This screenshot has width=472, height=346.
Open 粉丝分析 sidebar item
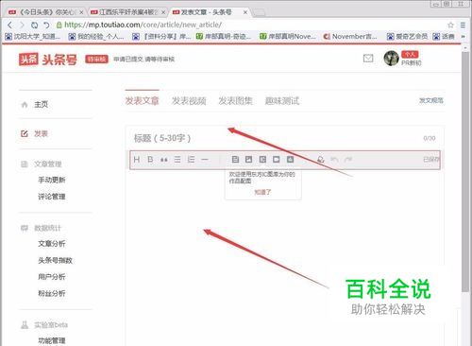coord(52,293)
